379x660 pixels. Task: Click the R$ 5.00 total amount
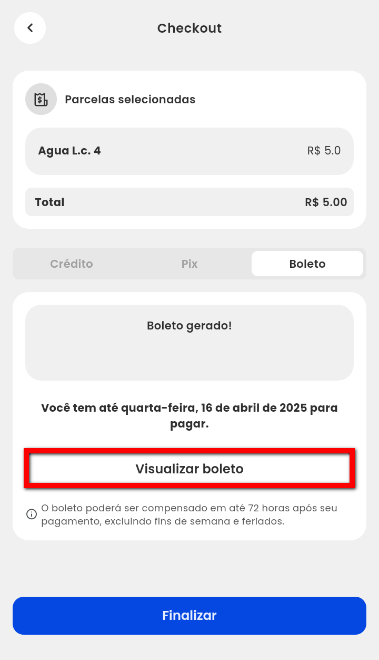[x=326, y=202]
